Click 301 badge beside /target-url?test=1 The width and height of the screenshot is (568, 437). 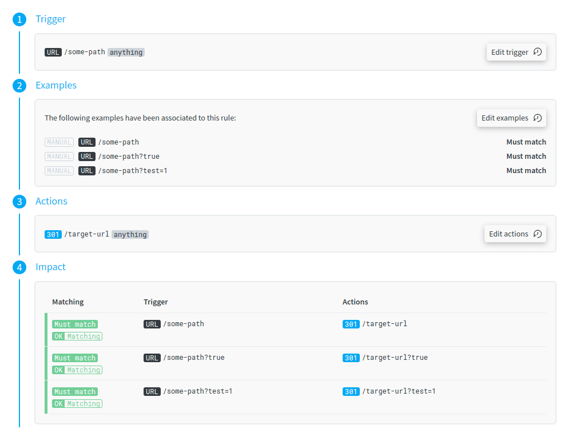[351, 391]
